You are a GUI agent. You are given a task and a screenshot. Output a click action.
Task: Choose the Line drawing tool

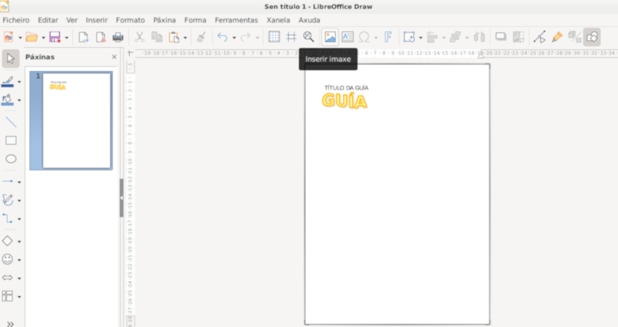coord(11,122)
